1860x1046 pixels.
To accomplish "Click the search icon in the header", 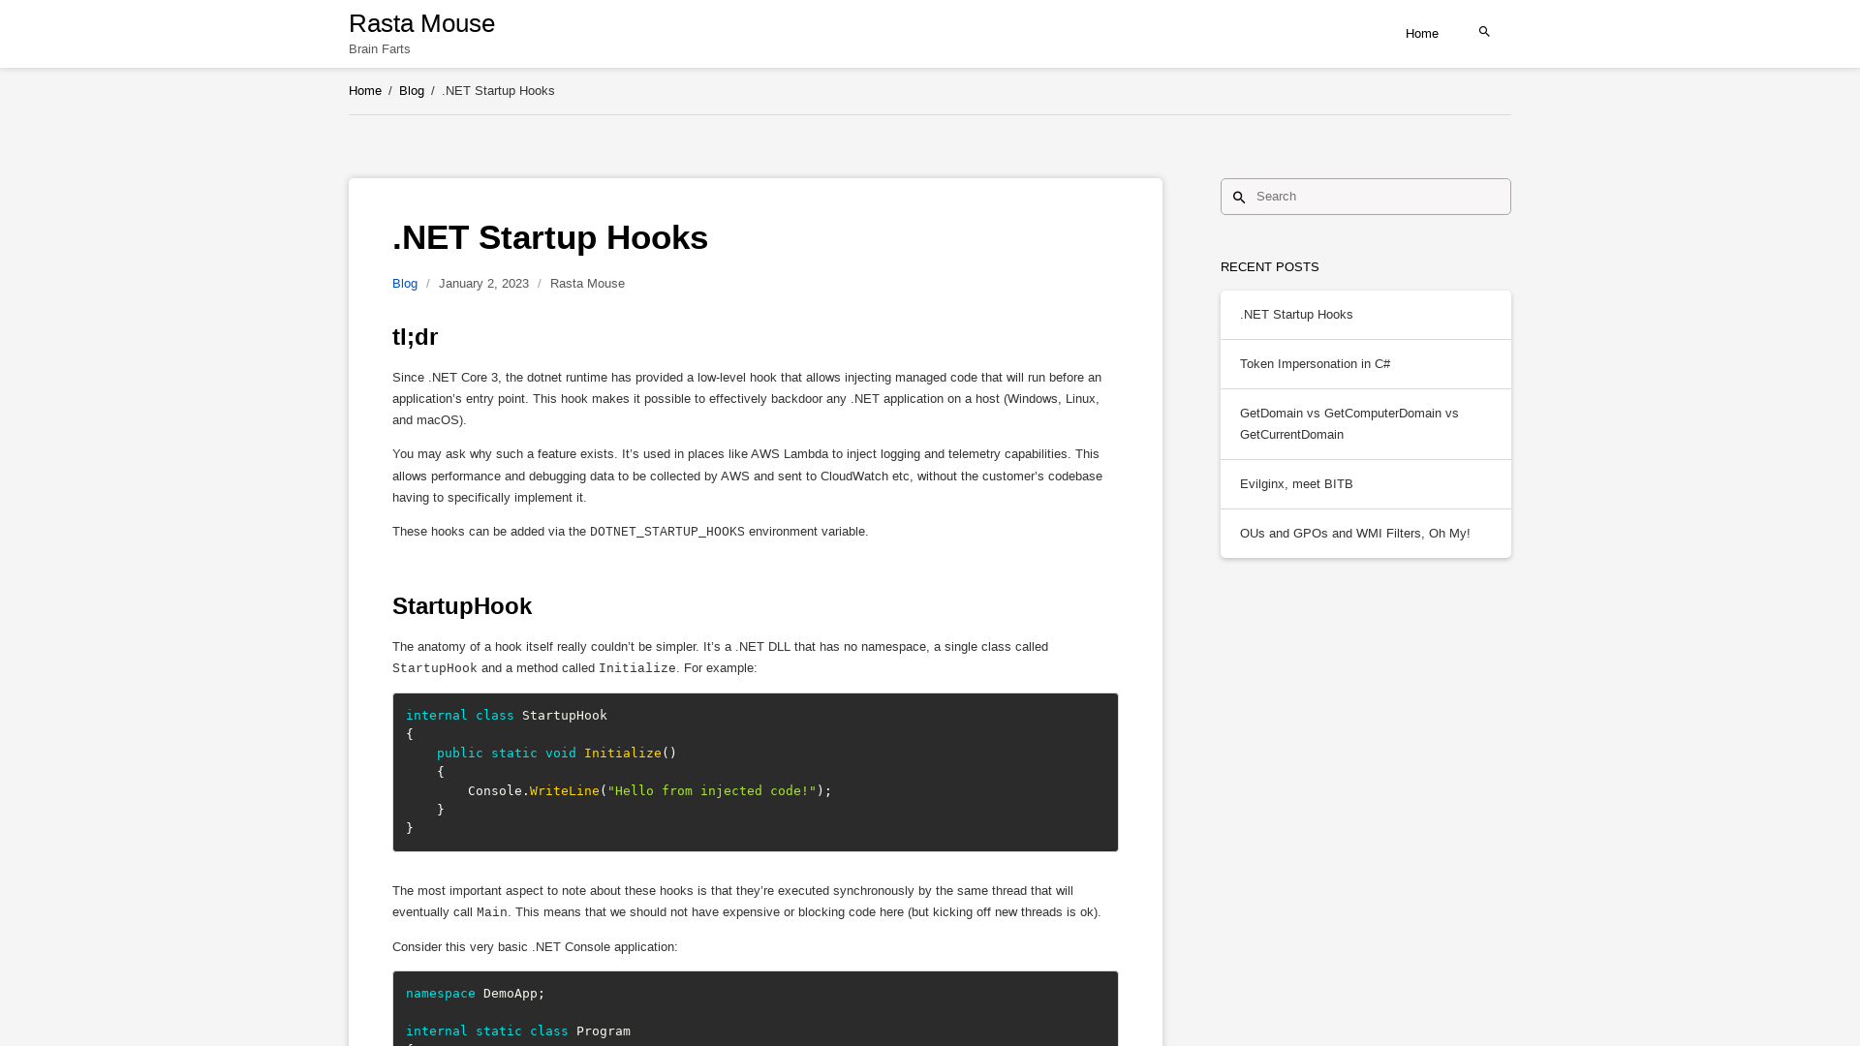I will (x=1484, y=31).
